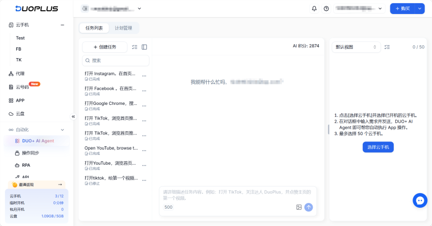Select the FB group
This screenshot has width=432, height=226.
pyautogui.click(x=18, y=49)
